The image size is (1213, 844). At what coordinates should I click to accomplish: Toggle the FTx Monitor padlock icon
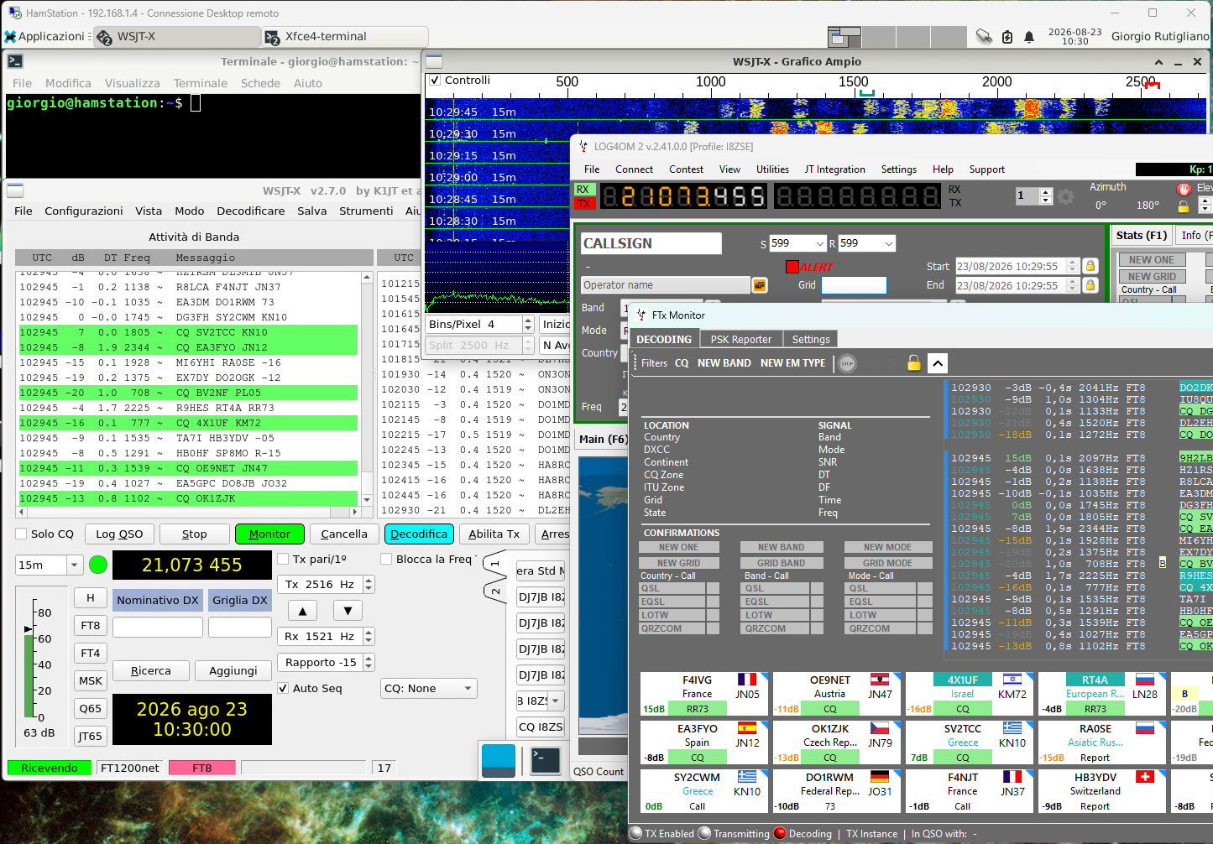click(913, 362)
